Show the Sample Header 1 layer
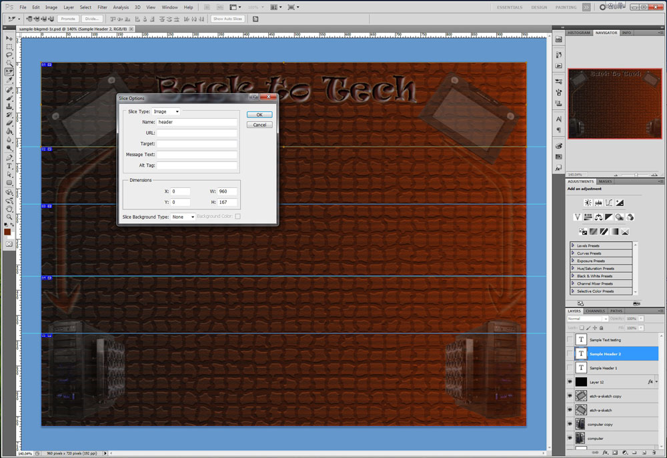 [570, 368]
